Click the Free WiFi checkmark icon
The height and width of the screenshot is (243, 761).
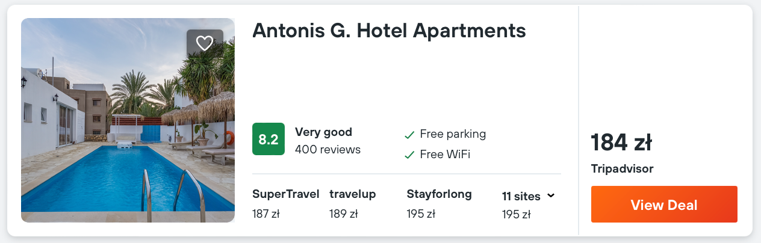click(x=409, y=155)
